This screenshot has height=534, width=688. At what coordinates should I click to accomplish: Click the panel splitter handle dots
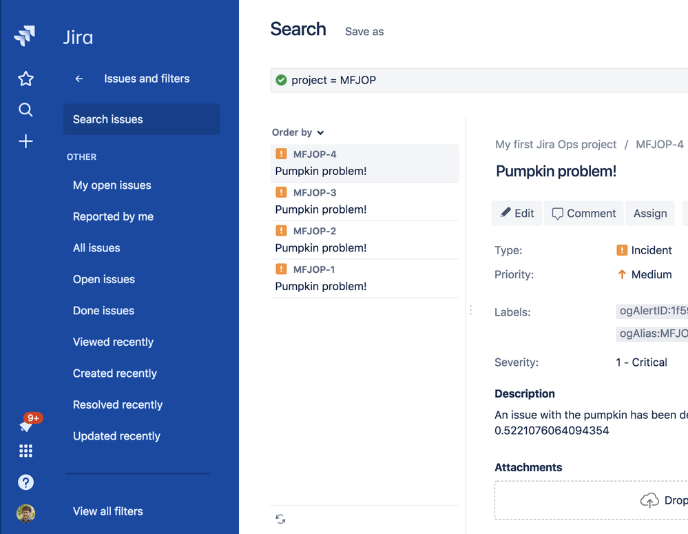click(471, 310)
